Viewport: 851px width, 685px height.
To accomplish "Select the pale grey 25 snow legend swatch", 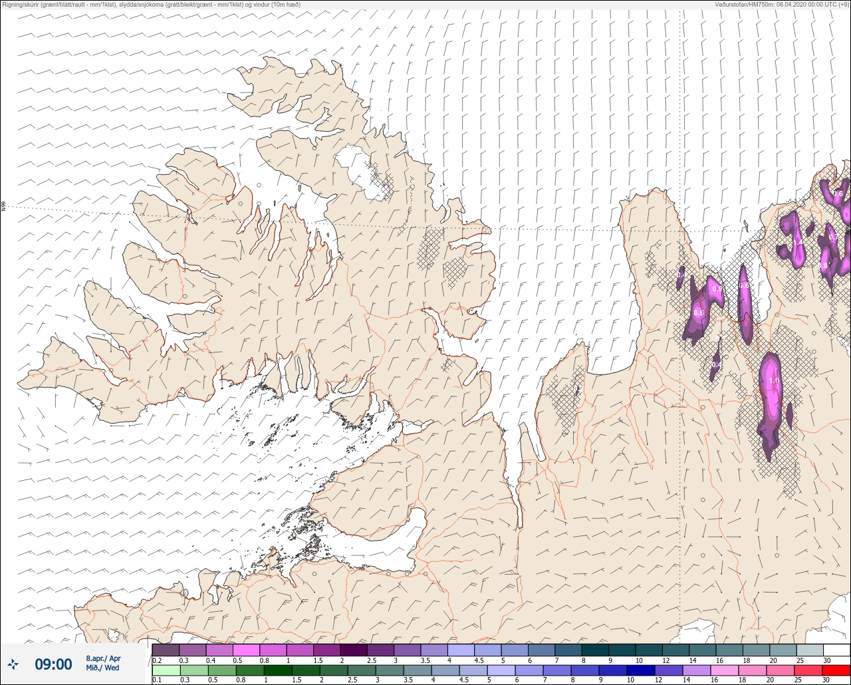I will click(810, 650).
